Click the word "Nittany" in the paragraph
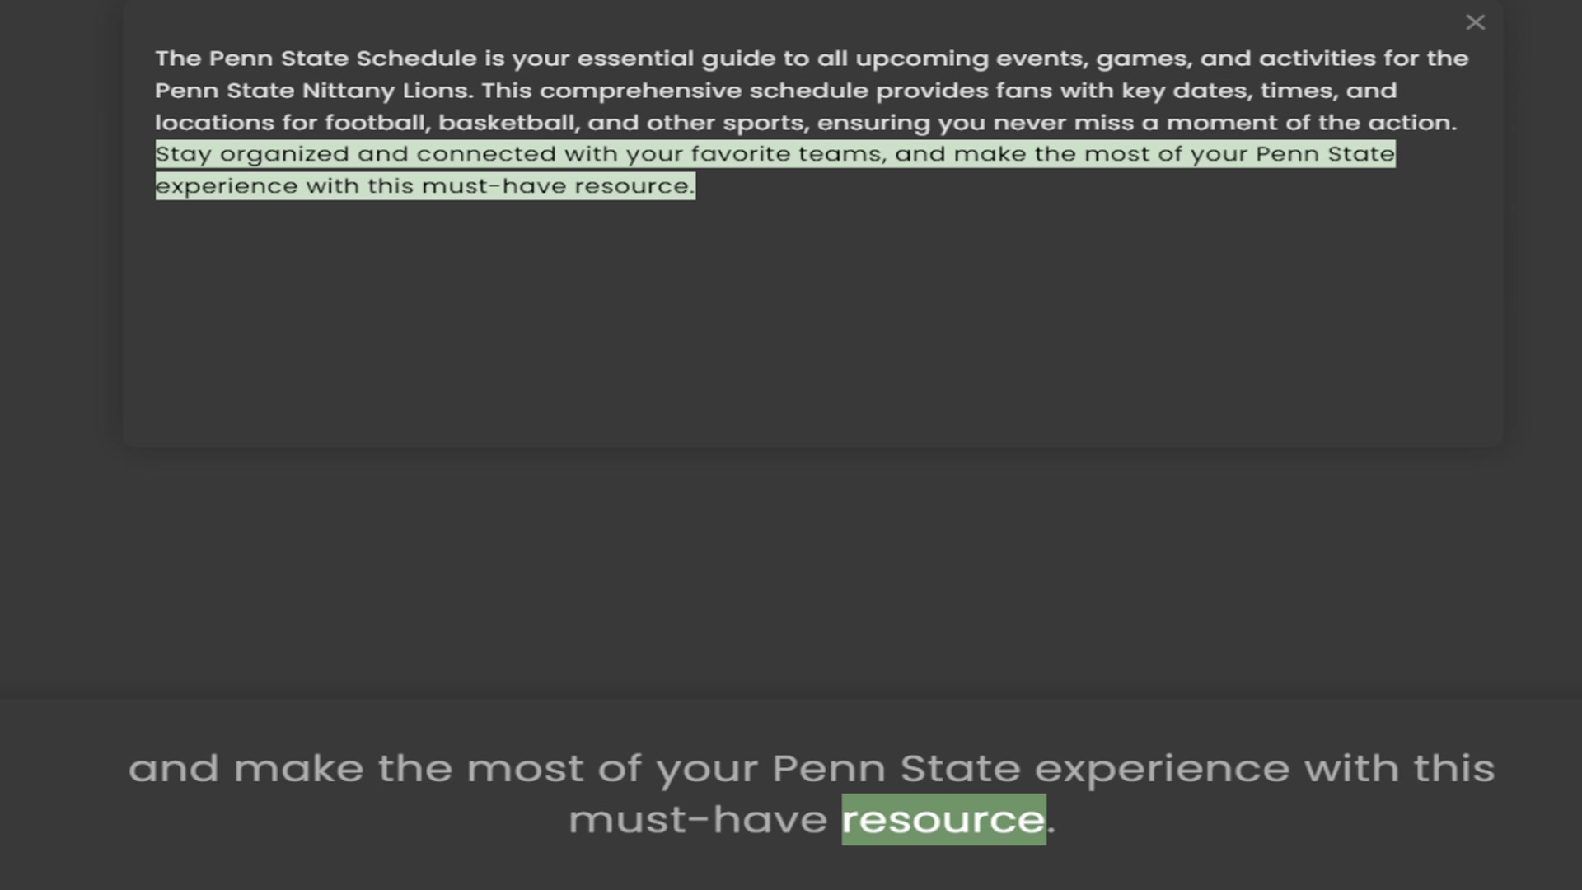The image size is (1582, 890). (x=349, y=91)
